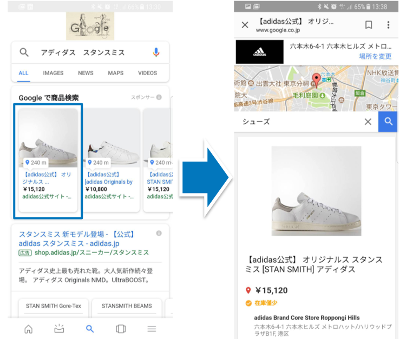Image resolution: width=406 pixels, height=339 pixels.
Task: Tap the 毛利庭園 label on the map
Action: (305, 95)
